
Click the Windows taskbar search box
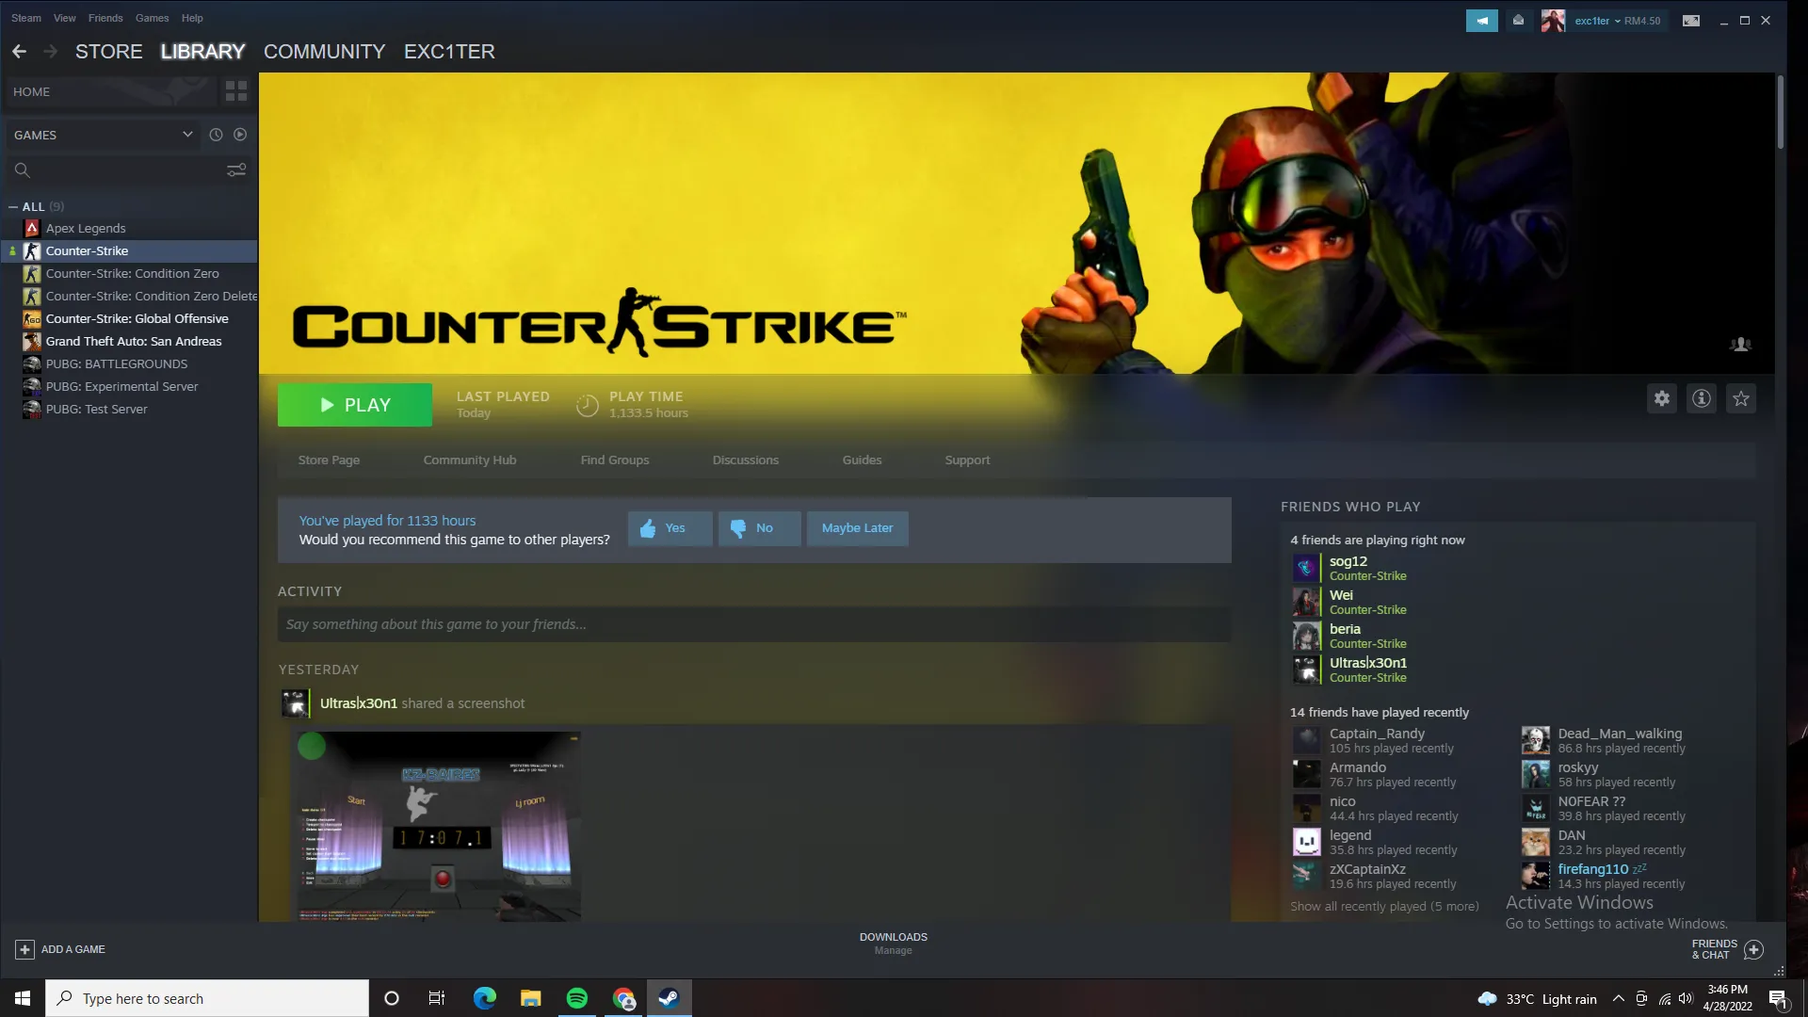tap(207, 998)
